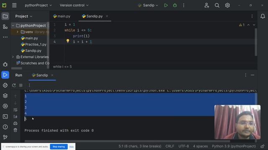Viewport: 268px width, 150px height.
Task: Open the Project view dropdown
Action: pyautogui.click(x=23, y=16)
